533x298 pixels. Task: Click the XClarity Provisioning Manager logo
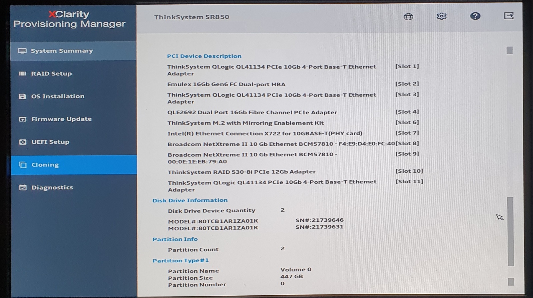coord(69,19)
